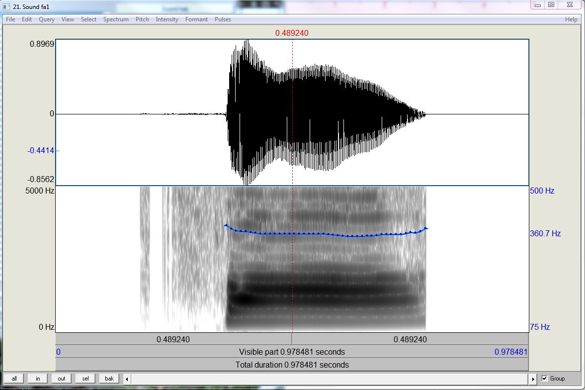Open the Formant menu

(x=196, y=19)
